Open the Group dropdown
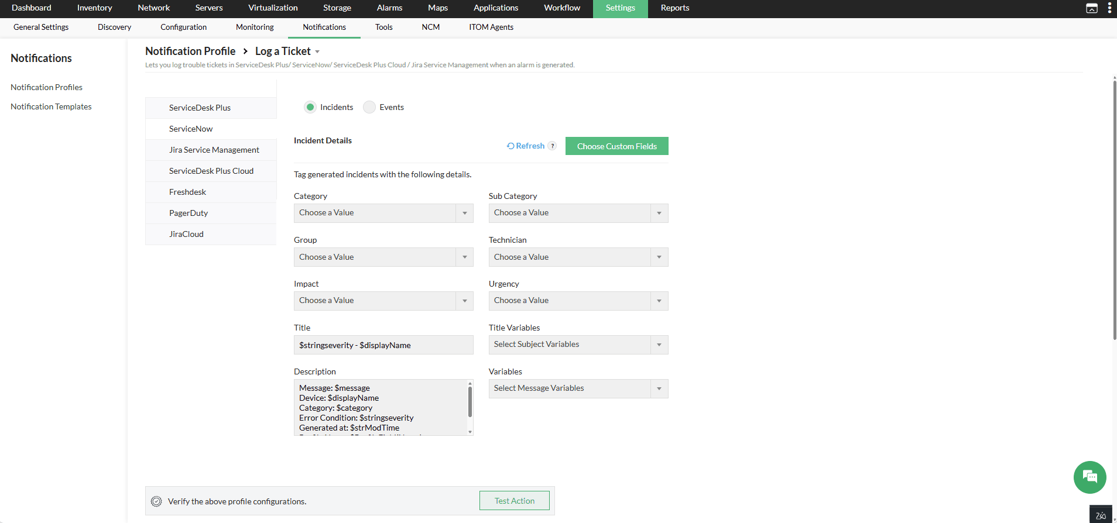The image size is (1117, 523). 383,257
